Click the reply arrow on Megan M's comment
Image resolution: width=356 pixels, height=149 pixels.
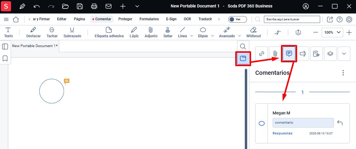(x=340, y=123)
